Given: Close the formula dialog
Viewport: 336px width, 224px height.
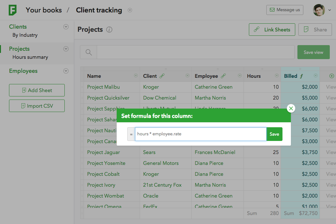Looking at the screenshot, I should pos(291,109).
